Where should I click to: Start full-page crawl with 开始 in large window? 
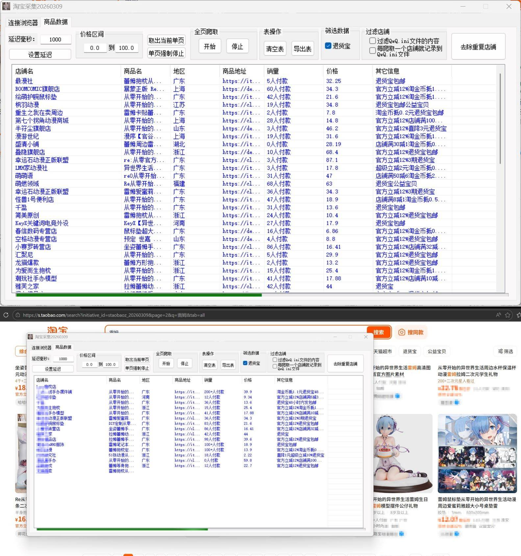210,46
